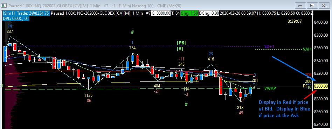Click the blue arrow drawing on the chart
The width and height of the screenshot is (332, 129).
point(294,69)
